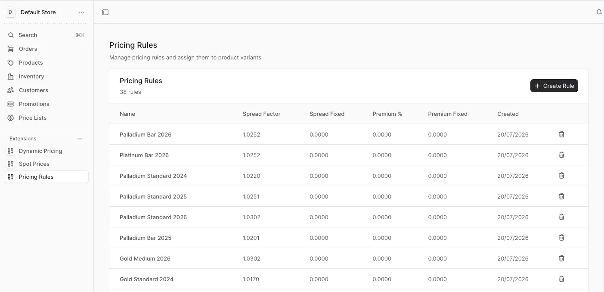Screen dimensions: 604x292
Task: Open the Gold Standard 2024 row
Action: click(x=349, y=279)
